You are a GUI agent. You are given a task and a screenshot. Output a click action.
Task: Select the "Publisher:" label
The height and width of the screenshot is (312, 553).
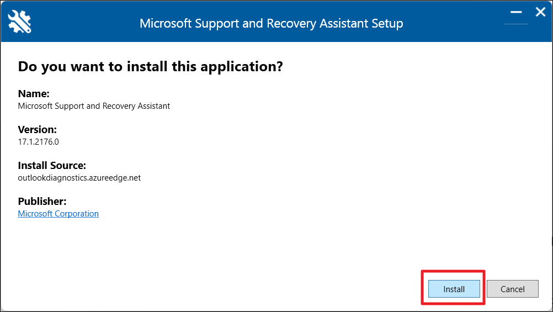42,202
